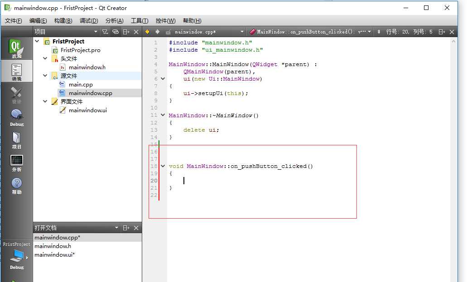Screen dimensions: 467x282
Task: Collapse the 源文件 folder
Action: (45, 76)
